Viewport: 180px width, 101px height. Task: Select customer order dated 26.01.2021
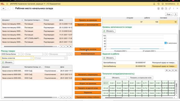tap(37, 71)
